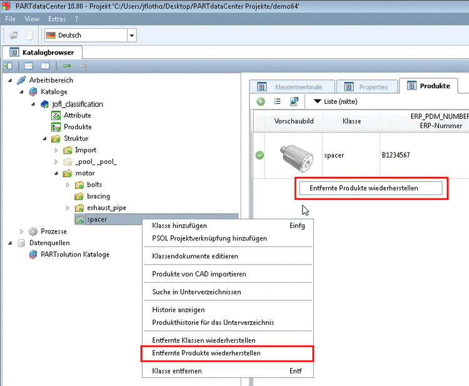The image size is (469, 386).
Task: Collapse the motor folder
Action: click(x=56, y=173)
